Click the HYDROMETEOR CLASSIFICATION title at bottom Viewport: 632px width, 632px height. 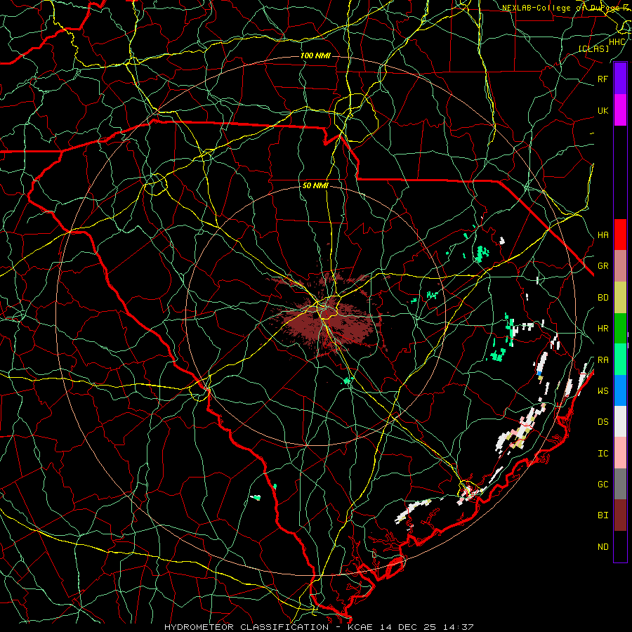[246, 627]
